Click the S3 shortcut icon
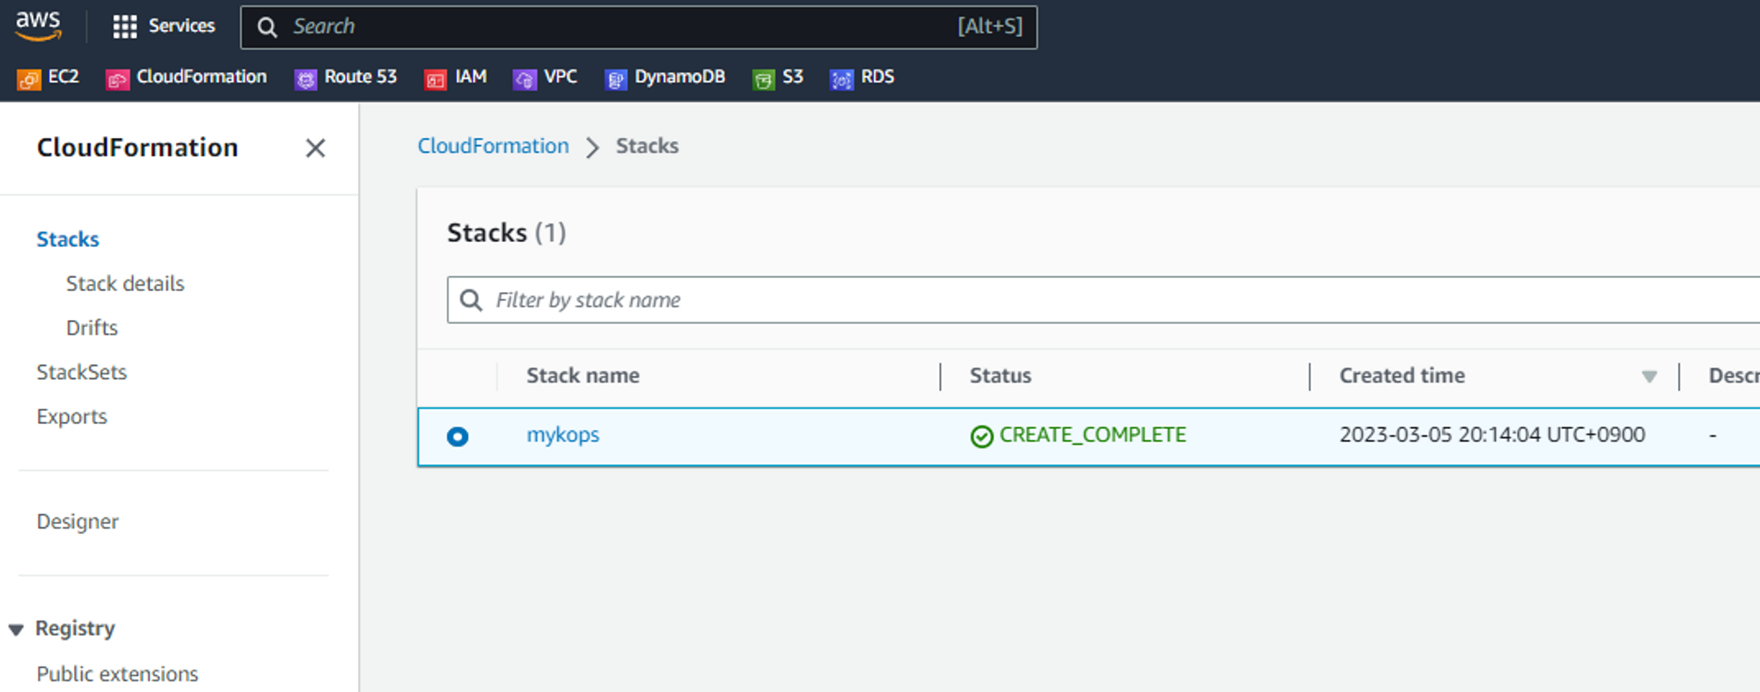The width and height of the screenshot is (1760, 692). 764,79
